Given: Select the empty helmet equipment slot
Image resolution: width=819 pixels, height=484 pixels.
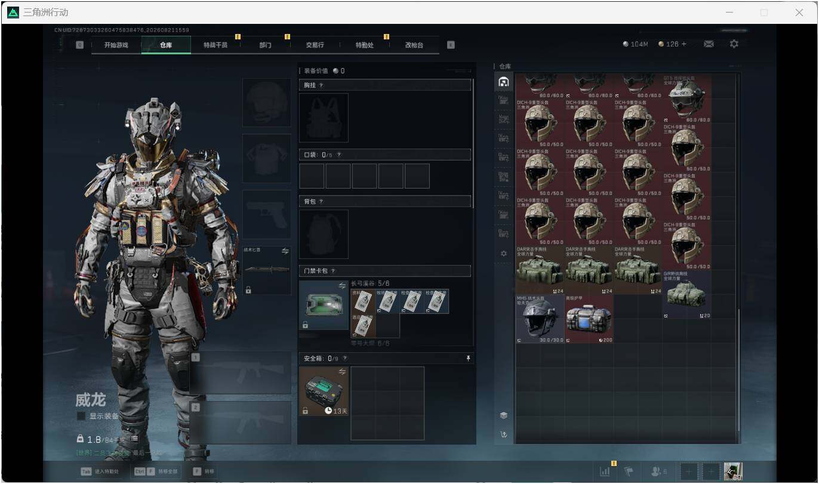Looking at the screenshot, I should [x=267, y=103].
